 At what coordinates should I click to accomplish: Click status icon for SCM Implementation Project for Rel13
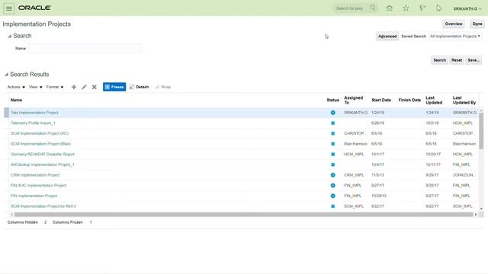(x=332, y=206)
